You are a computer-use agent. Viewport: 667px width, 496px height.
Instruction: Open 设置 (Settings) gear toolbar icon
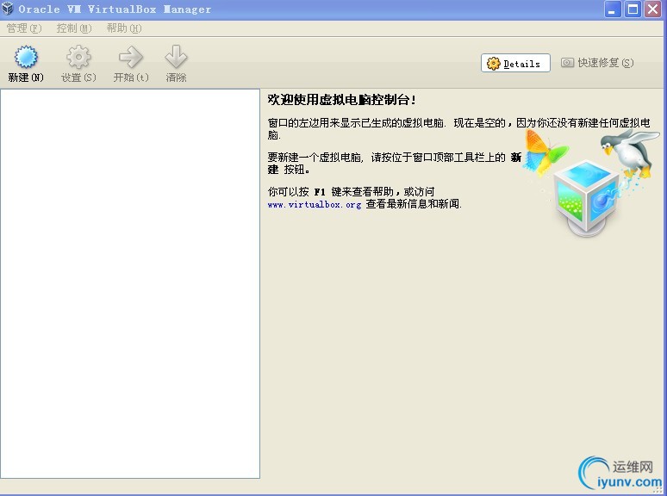pyautogui.click(x=78, y=57)
